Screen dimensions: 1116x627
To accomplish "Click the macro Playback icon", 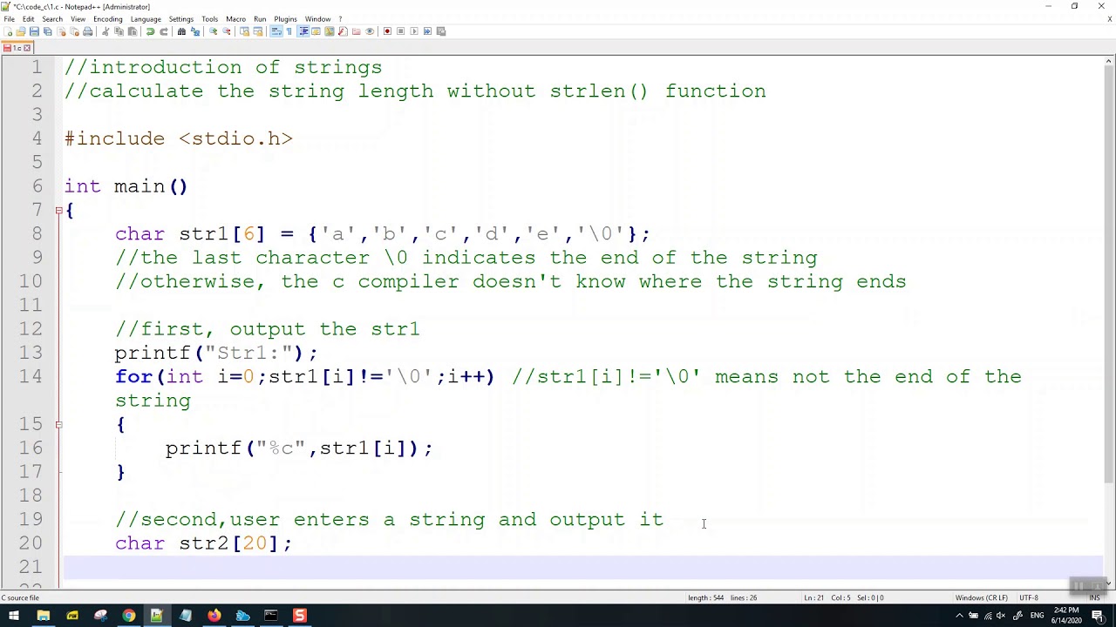I will click(414, 31).
